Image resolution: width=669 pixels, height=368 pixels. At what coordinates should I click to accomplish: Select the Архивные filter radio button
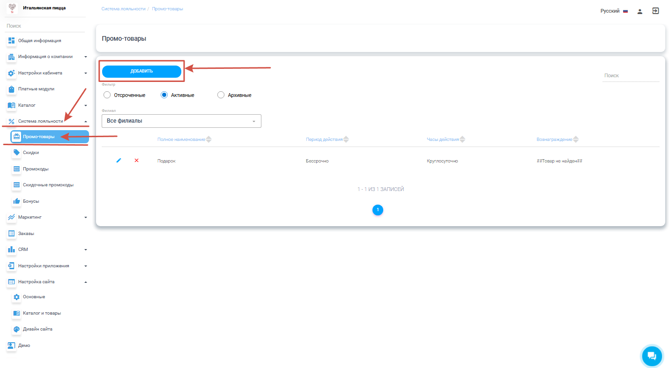(x=221, y=95)
